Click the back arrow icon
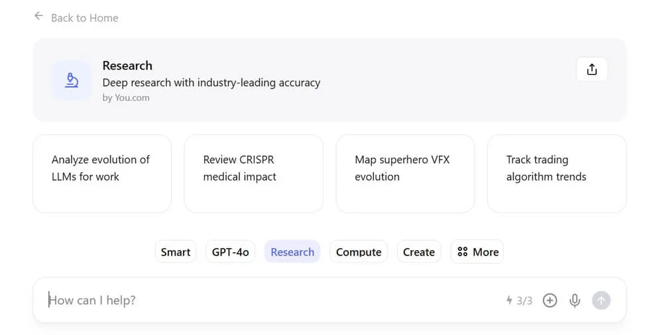Screen dimensions: 663x335 click(38, 16)
